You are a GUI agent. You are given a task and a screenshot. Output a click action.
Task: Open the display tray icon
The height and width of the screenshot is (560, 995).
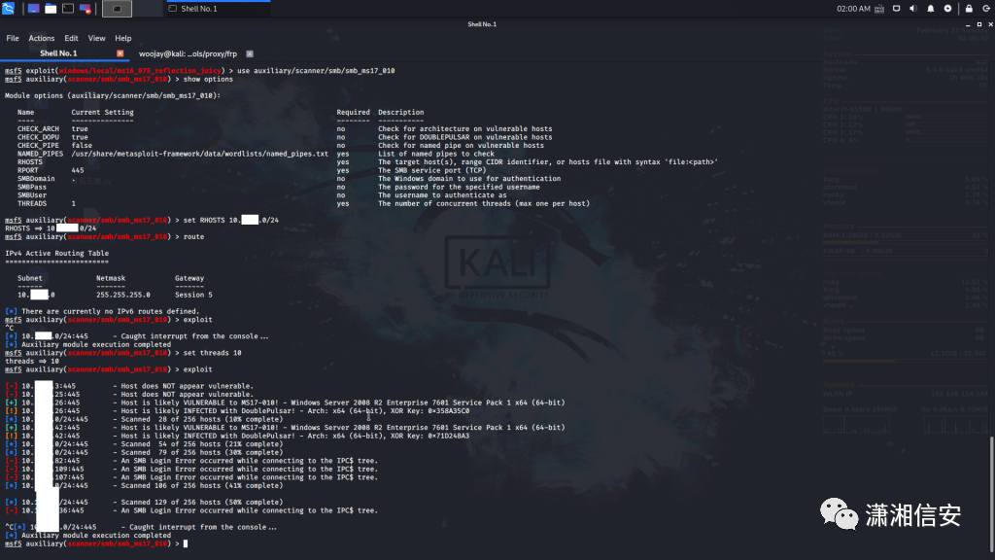click(x=896, y=9)
